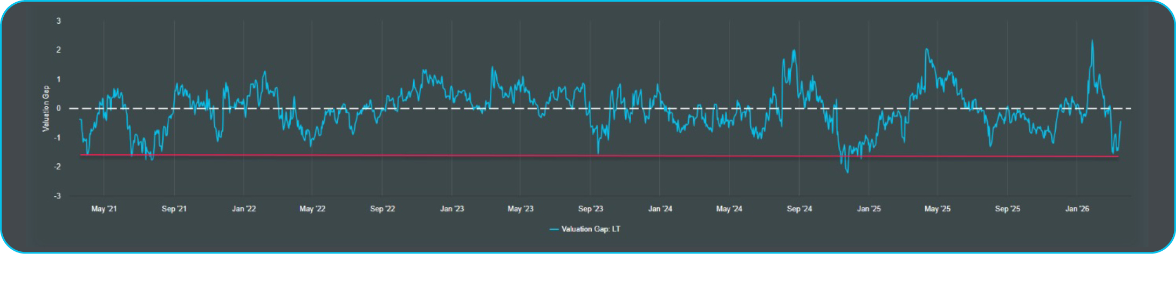Click the Sep '21 x-axis label

click(174, 209)
